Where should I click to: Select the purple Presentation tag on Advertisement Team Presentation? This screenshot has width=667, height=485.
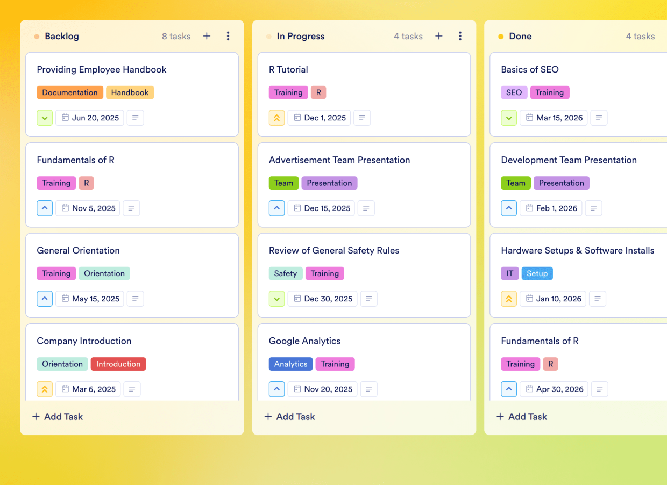(329, 183)
